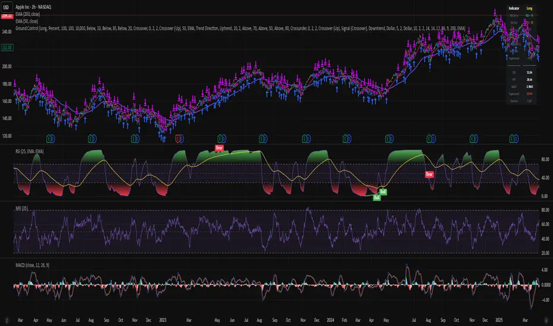Click the upper Bull label in RSI

(383, 192)
